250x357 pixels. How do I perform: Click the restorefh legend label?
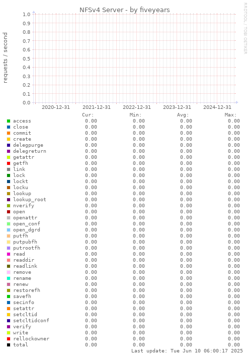[27, 290]
